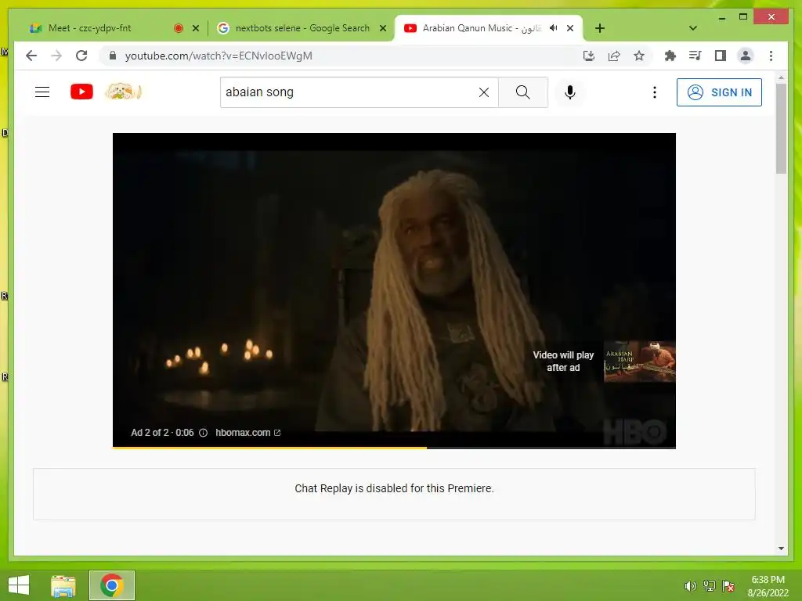Open the media controls icon in Chrome toolbar
802x601 pixels.
tap(695, 56)
